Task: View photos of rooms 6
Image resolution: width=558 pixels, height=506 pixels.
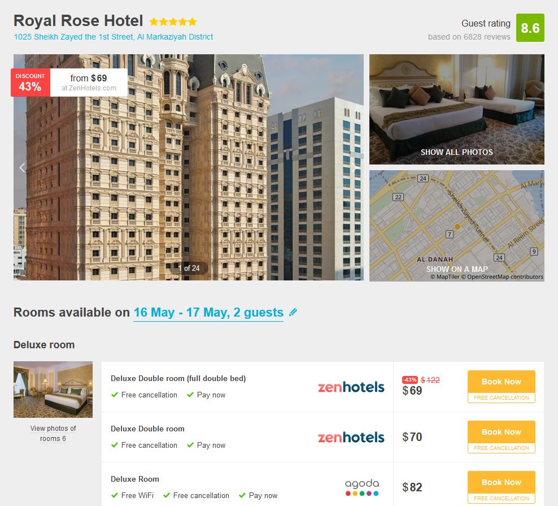Action: (x=53, y=433)
